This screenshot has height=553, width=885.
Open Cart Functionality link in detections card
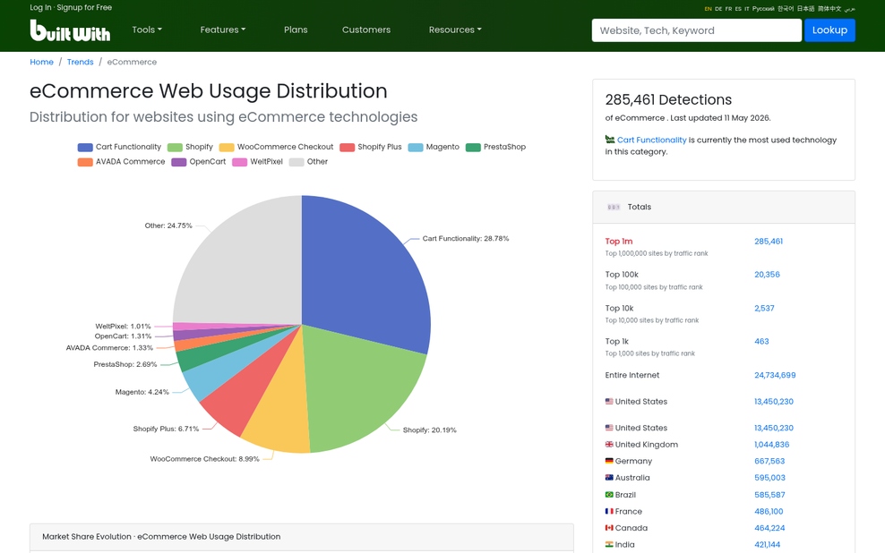651,140
